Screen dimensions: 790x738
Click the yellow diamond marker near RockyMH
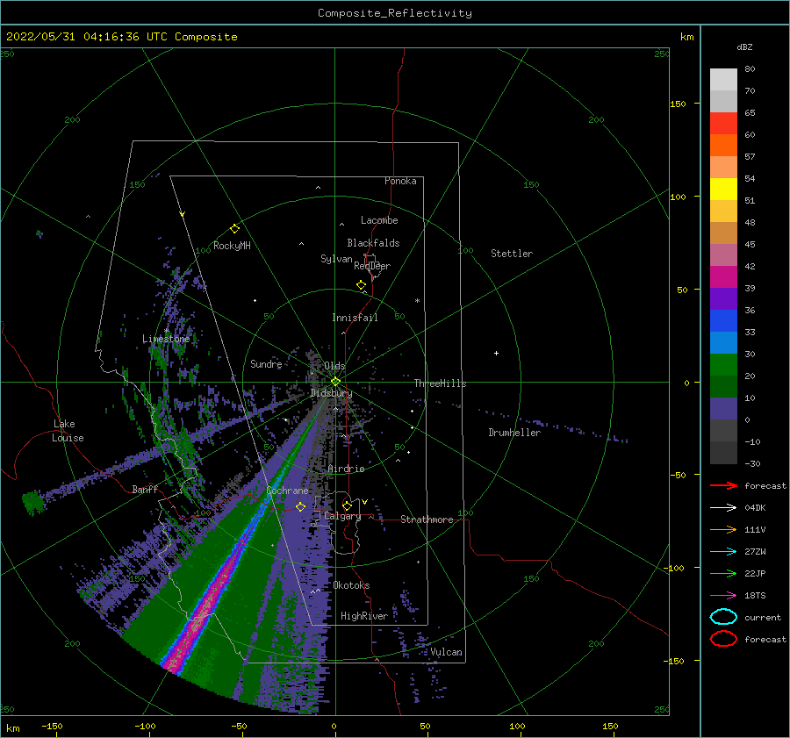(234, 229)
